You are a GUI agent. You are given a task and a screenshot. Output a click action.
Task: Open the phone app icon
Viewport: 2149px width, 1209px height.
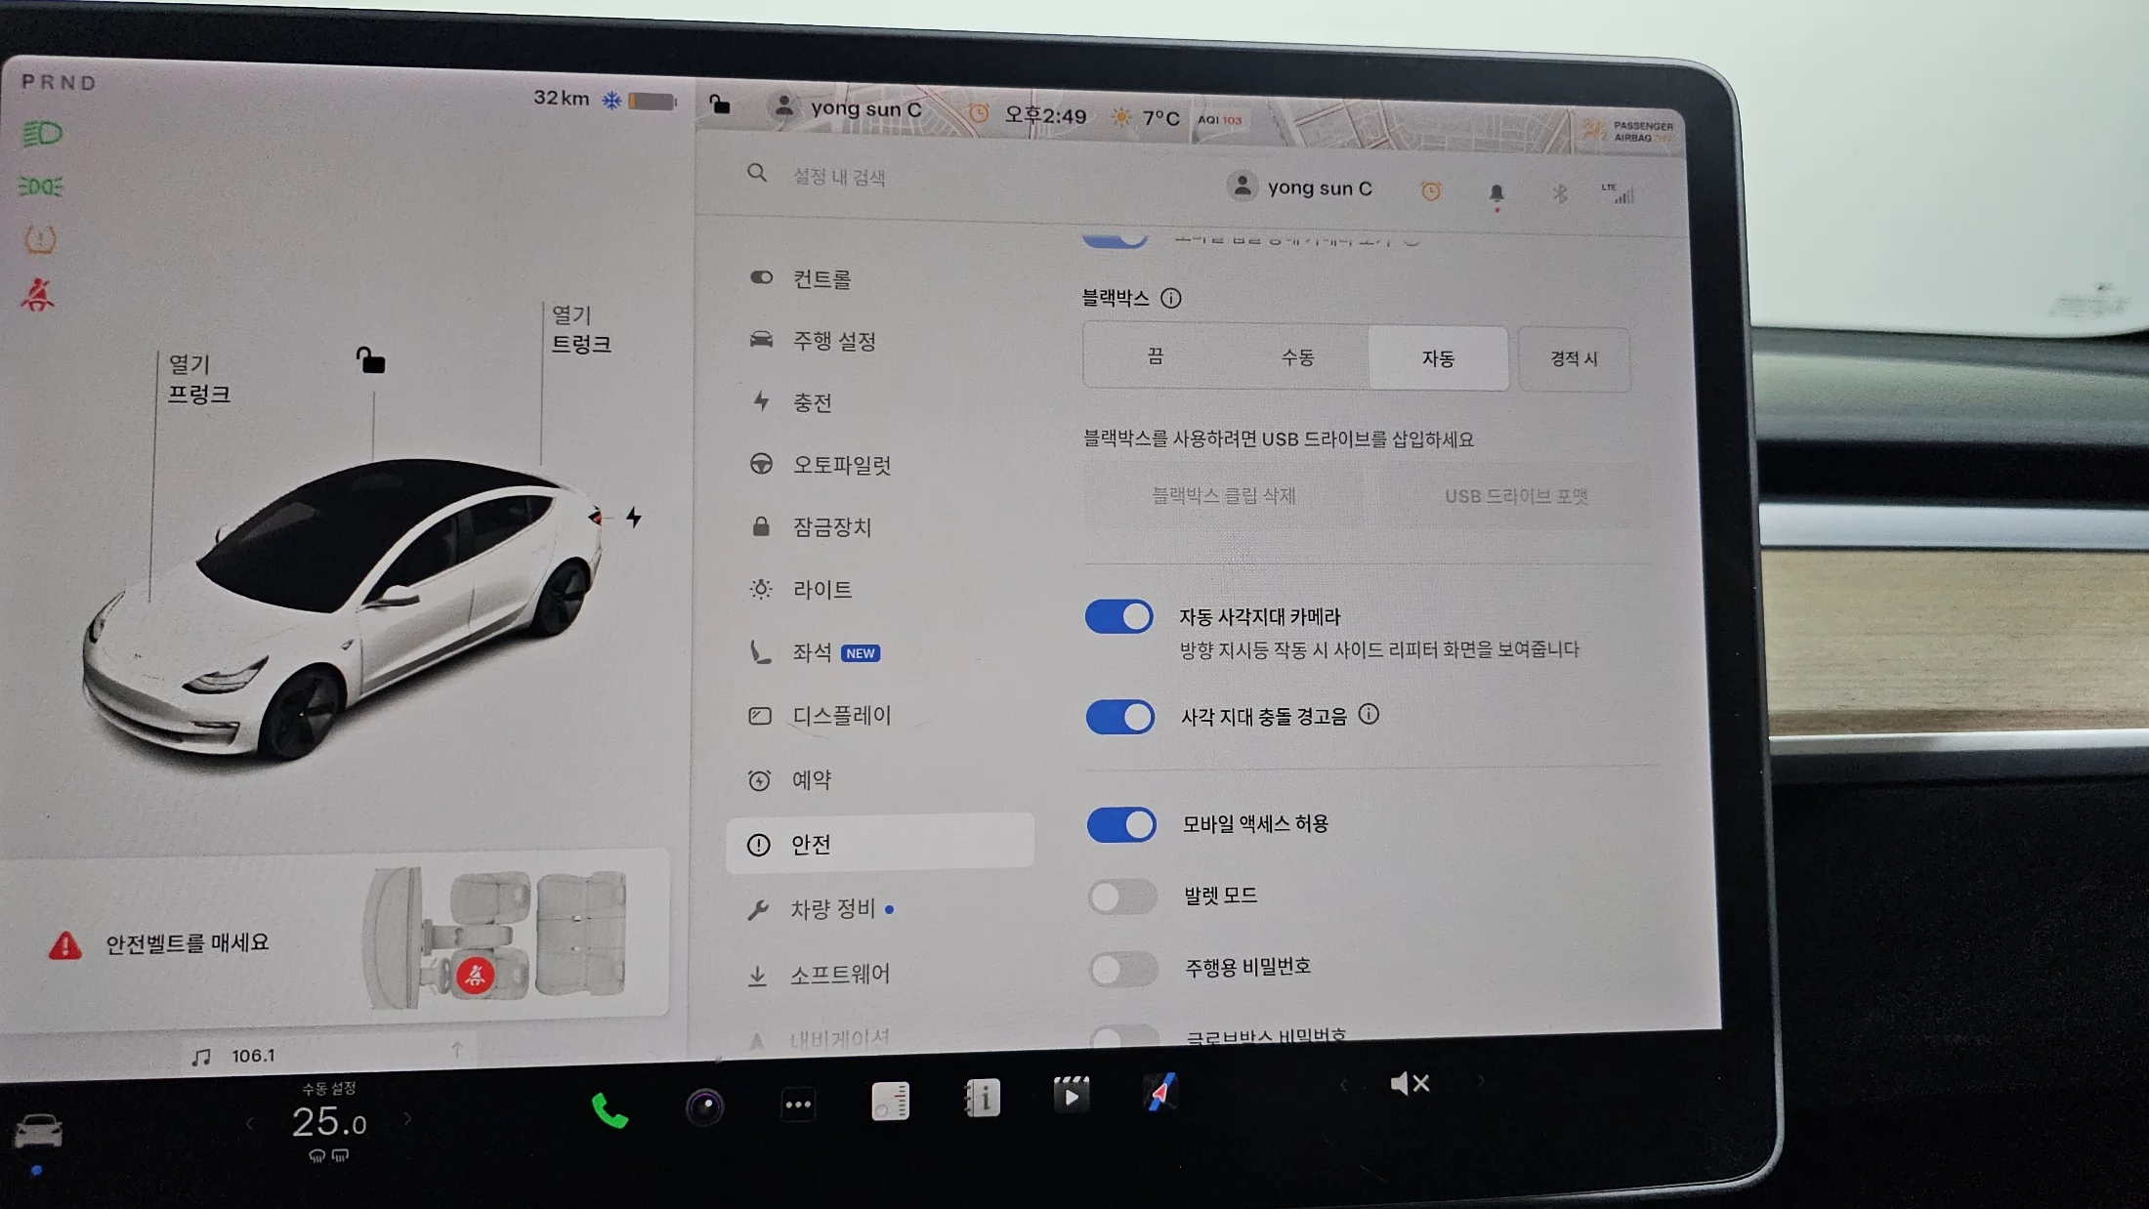click(x=610, y=1110)
